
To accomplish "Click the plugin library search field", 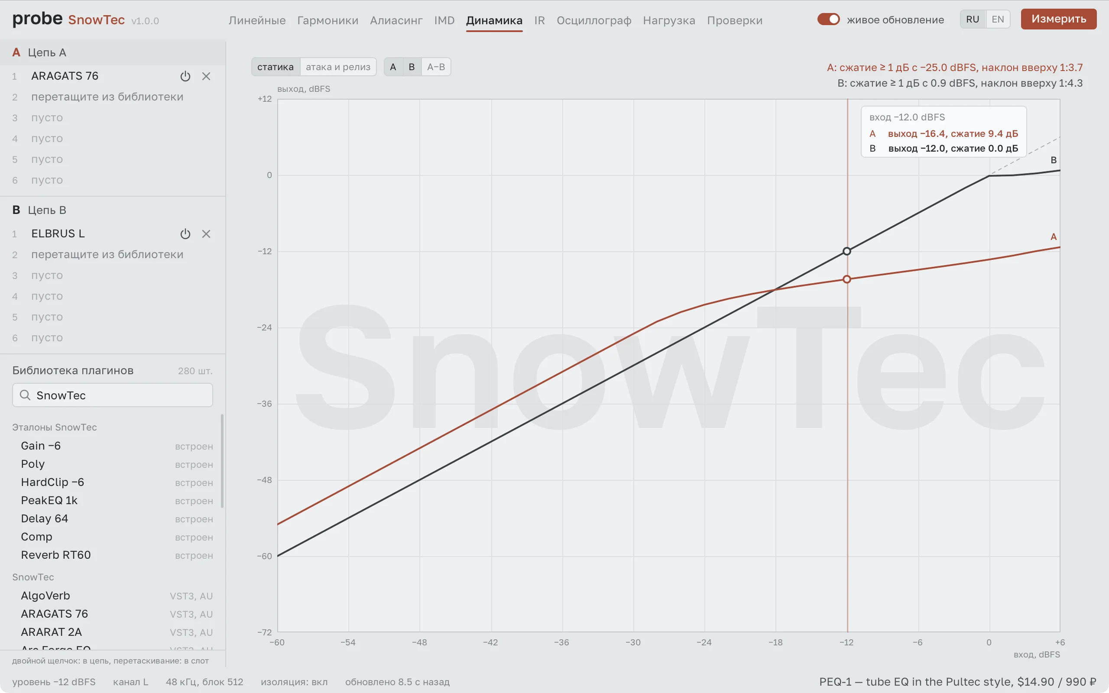I will (112, 395).
